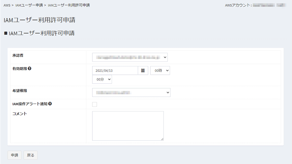Image resolution: width=292 pixels, height=164 pixels.
Task: Click the IAMユーザー利用許可申請 breadcrumb item
Action: [x=69, y=5]
